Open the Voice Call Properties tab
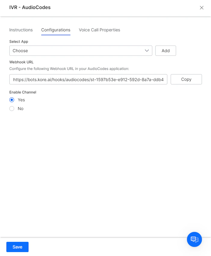The height and width of the screenshot is (256, 211). point(99,30)
